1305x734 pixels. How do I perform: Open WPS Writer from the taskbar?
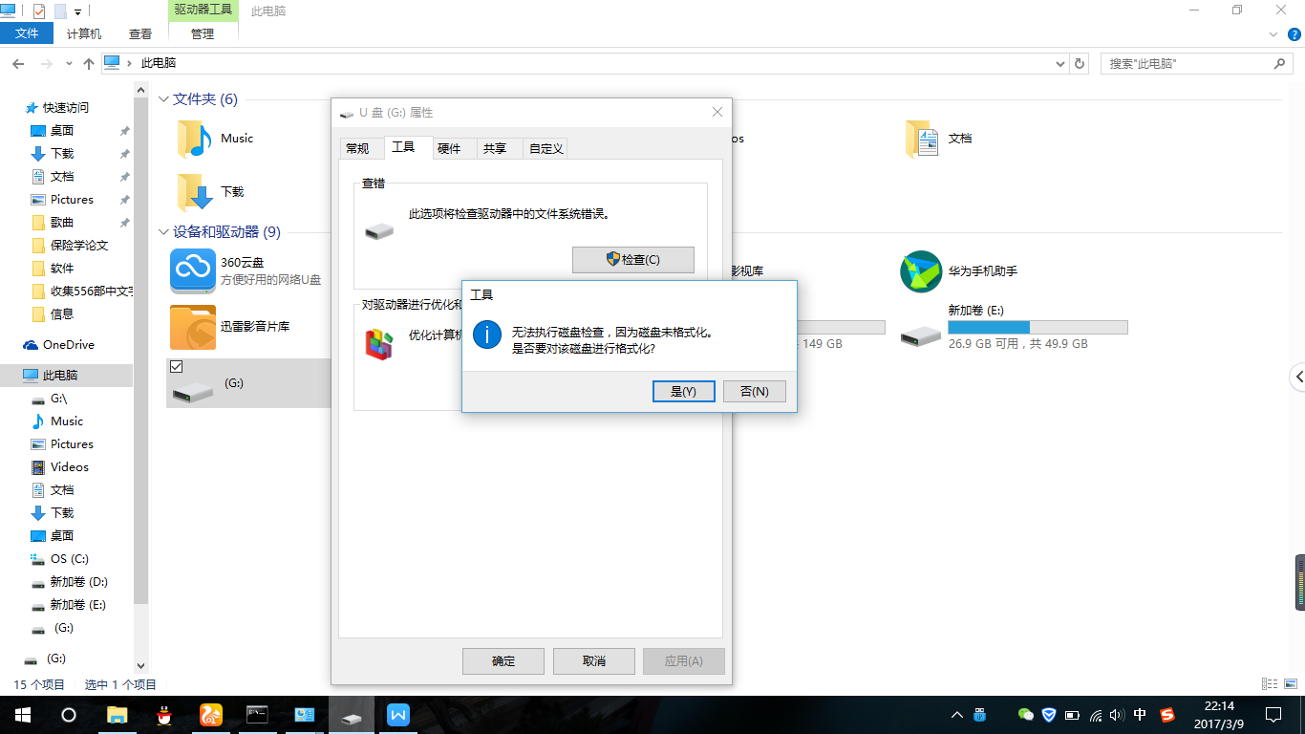(x=397, y=715)
